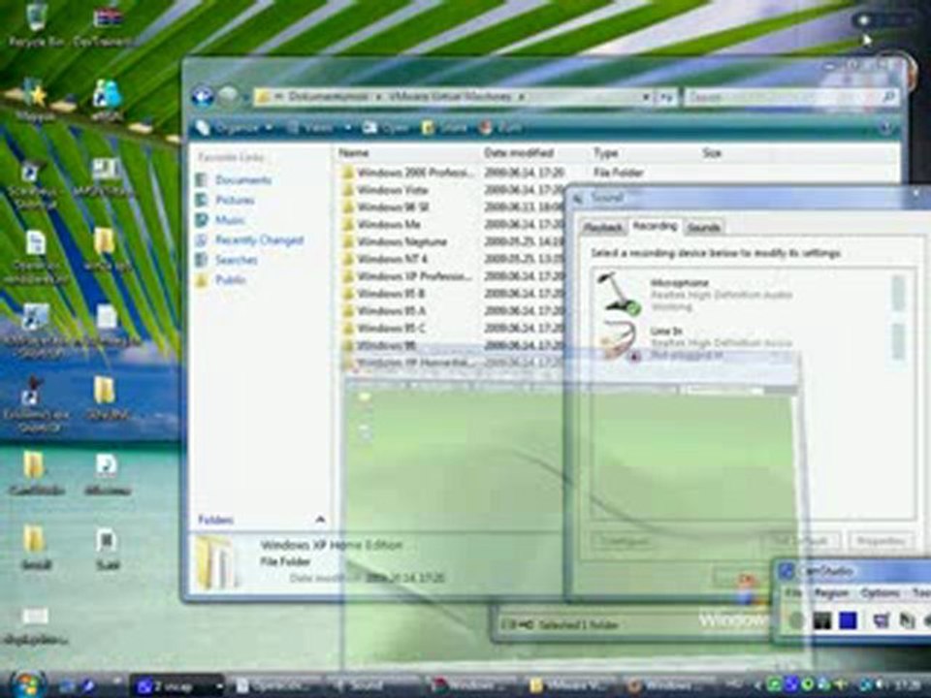Click the Documents link icon in Favorite Links

[x=202, y=180]
